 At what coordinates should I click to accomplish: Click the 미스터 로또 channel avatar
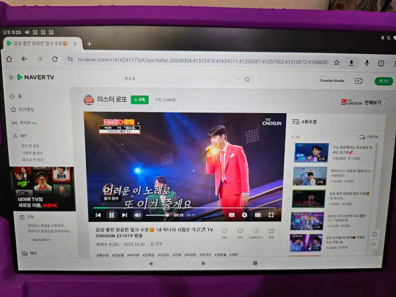coord(89,99)
